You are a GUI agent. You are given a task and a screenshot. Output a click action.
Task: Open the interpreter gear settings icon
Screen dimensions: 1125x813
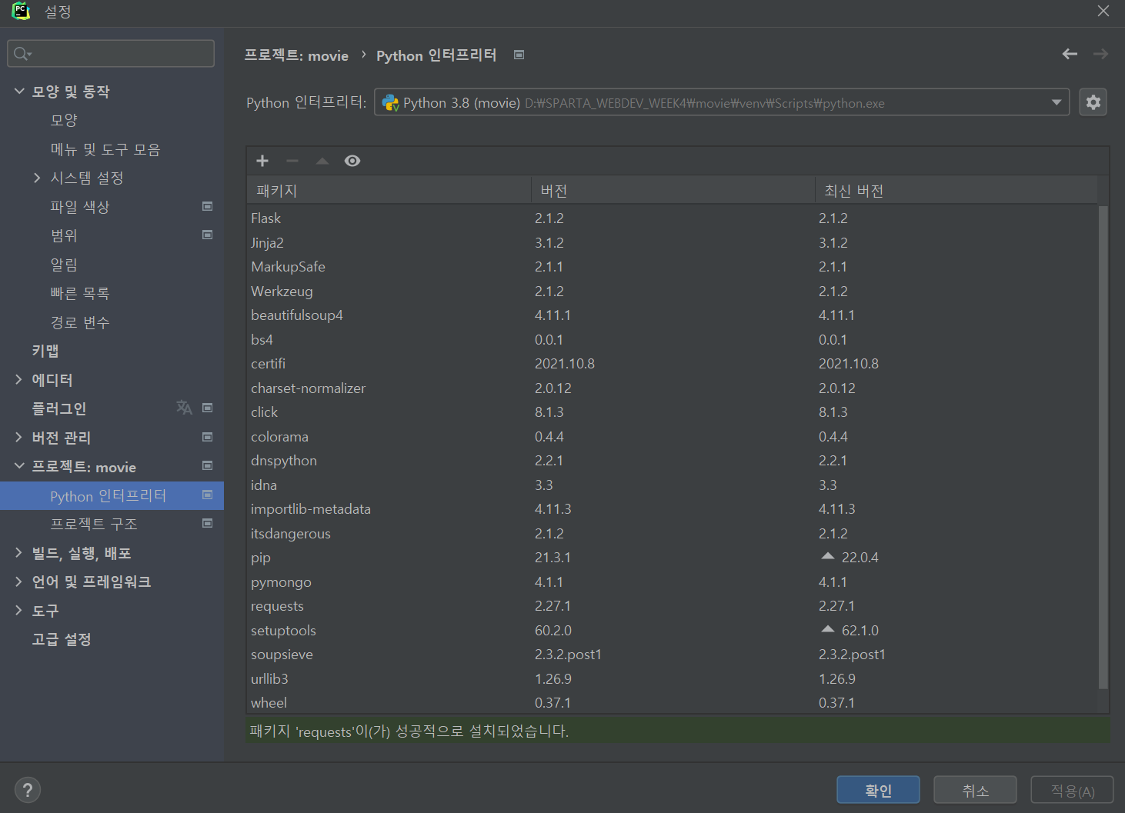[x=1093, y=102]
